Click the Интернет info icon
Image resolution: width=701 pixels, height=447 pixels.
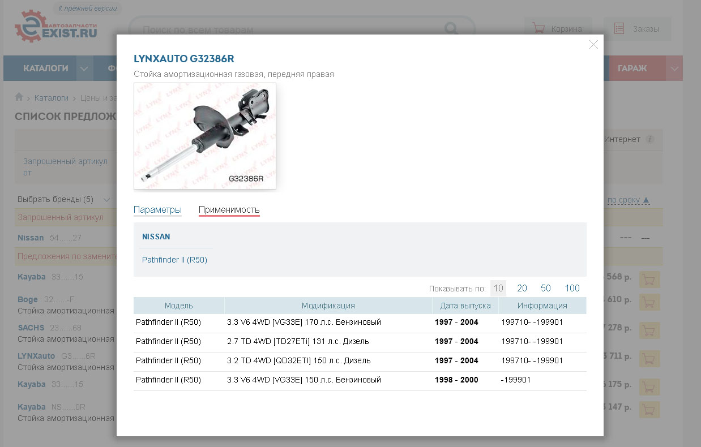tap(650, 139)
